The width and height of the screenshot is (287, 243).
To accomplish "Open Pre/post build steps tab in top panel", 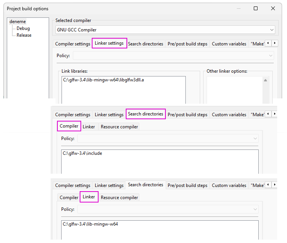I will (x=187, y=44).
